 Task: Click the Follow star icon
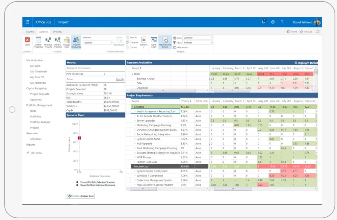[301, 32]
